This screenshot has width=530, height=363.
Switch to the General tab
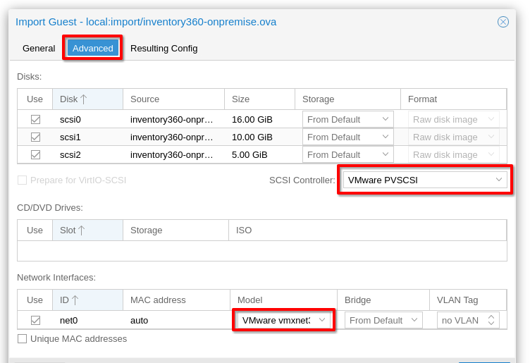pyautogui.click(x=39, y=48)
